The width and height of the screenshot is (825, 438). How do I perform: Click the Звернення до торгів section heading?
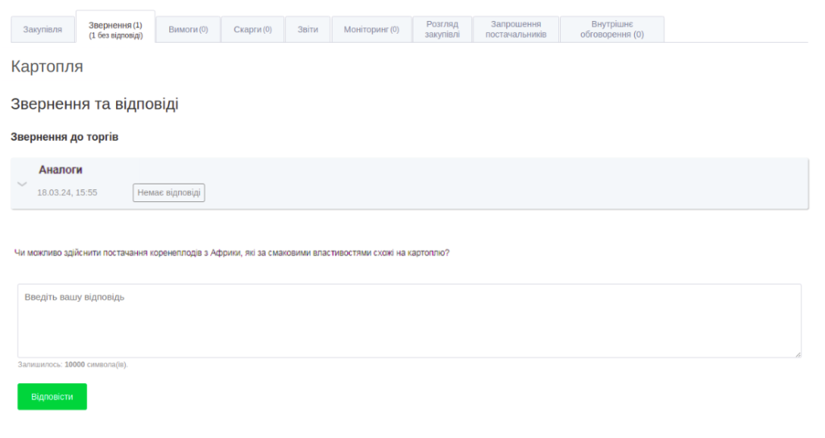pyautogui.click(x=64, y=138)
